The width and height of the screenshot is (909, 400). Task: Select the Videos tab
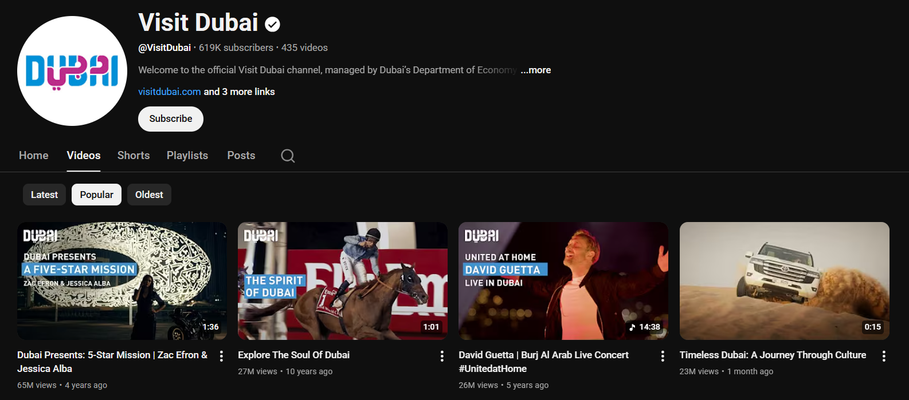[x=84, y=155]
